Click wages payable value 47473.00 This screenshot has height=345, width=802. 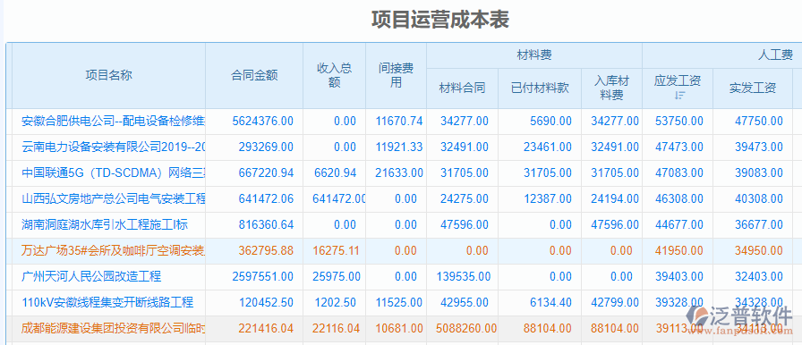coord(679,147)
